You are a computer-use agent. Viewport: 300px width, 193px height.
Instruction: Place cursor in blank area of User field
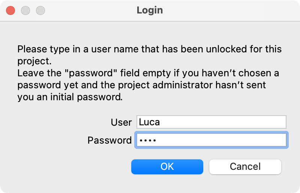pos(225,122)
